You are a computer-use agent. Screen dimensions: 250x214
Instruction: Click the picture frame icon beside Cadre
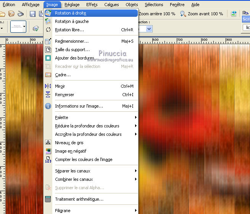[48, 75]
